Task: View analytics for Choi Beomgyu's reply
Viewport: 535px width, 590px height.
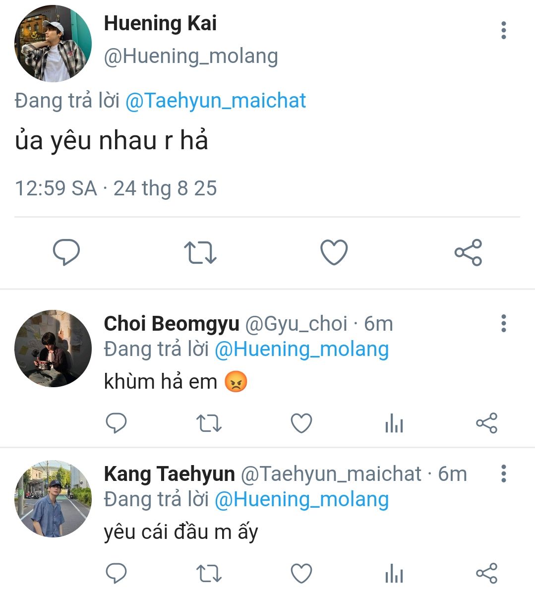Action: pos(394,424)
